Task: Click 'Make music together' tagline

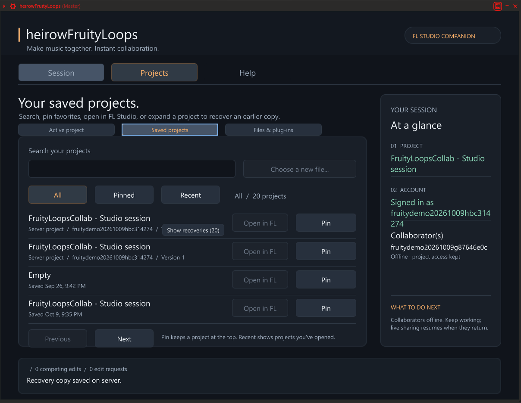Action: pos(93,49)
